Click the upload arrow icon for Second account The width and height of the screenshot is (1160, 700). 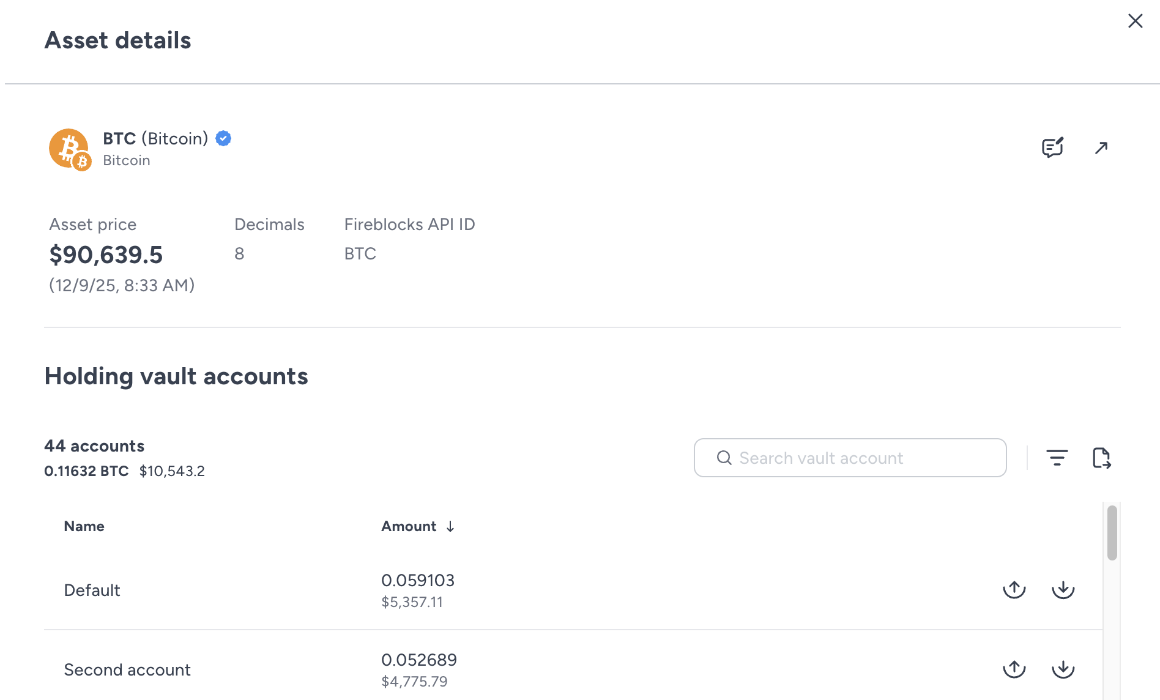pos(1014,669)
